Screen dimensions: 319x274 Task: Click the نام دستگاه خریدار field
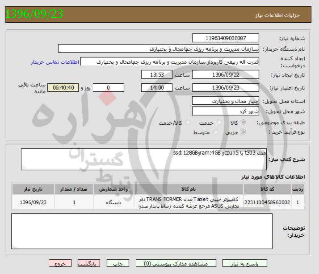click(159, 49)
